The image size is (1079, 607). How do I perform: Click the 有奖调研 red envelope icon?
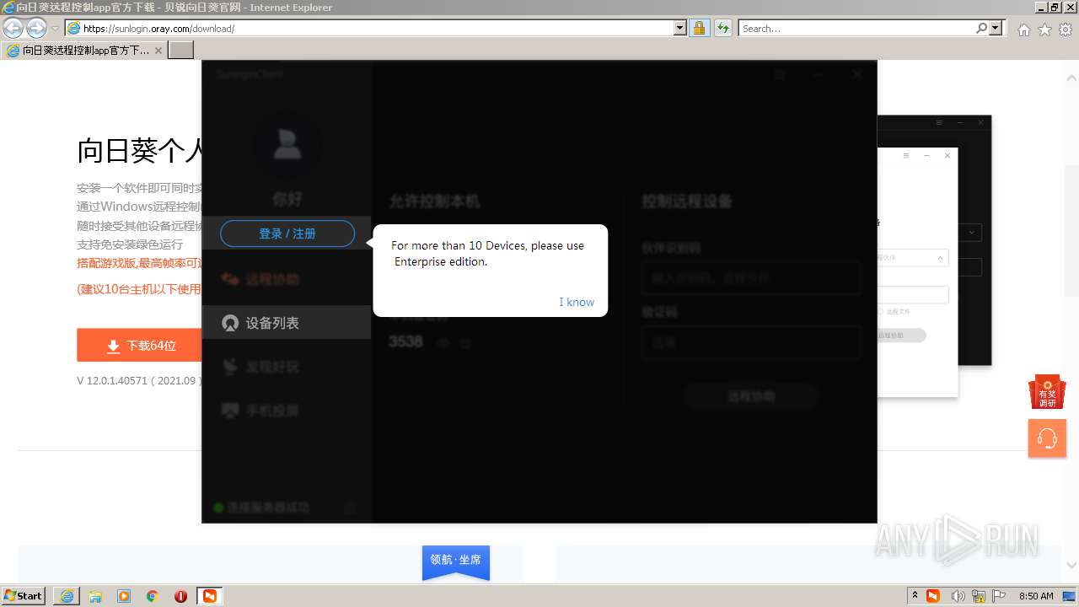1047,392
